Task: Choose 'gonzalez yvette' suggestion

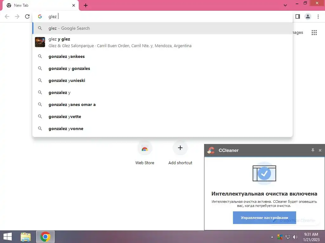Action: click(162, 116)
